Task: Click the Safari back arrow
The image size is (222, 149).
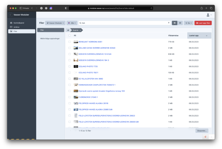Action: 32,8
